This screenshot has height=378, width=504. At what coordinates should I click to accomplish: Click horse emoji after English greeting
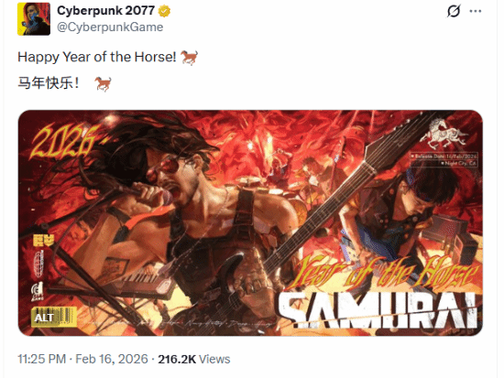[189, 58]
